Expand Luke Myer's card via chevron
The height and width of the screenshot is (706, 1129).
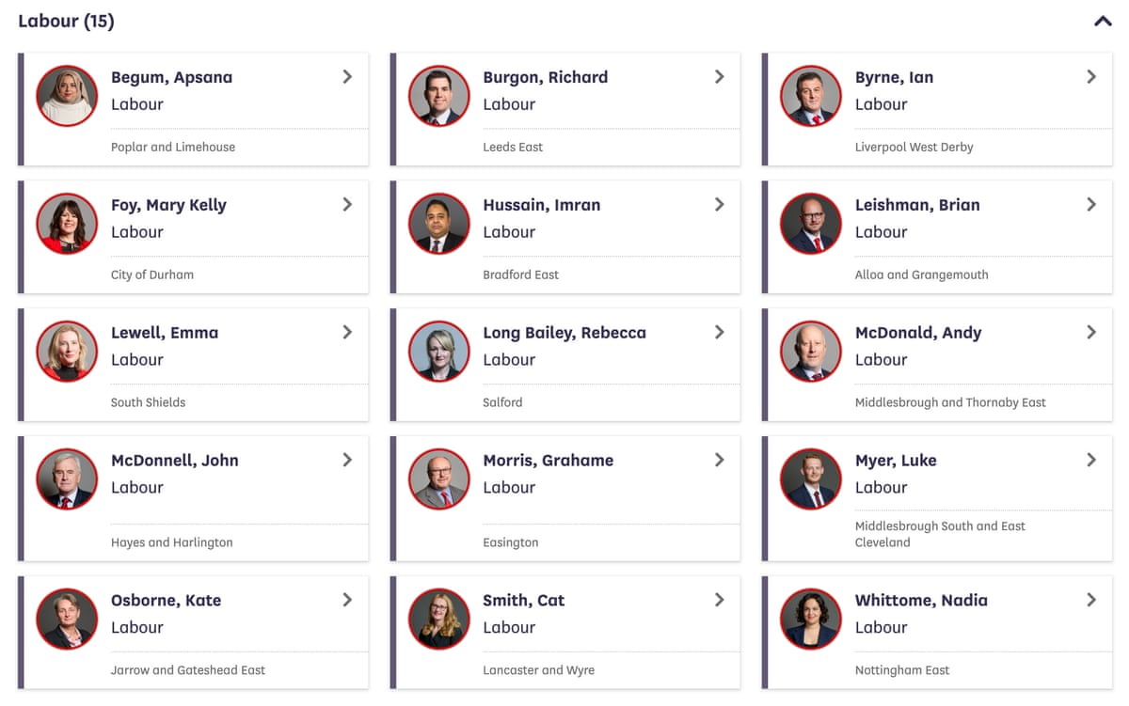pos(1091,460)
